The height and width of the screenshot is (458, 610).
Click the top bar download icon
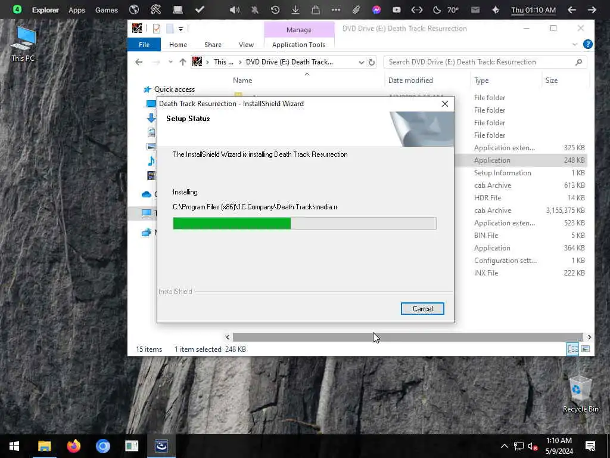click(295, 10)
